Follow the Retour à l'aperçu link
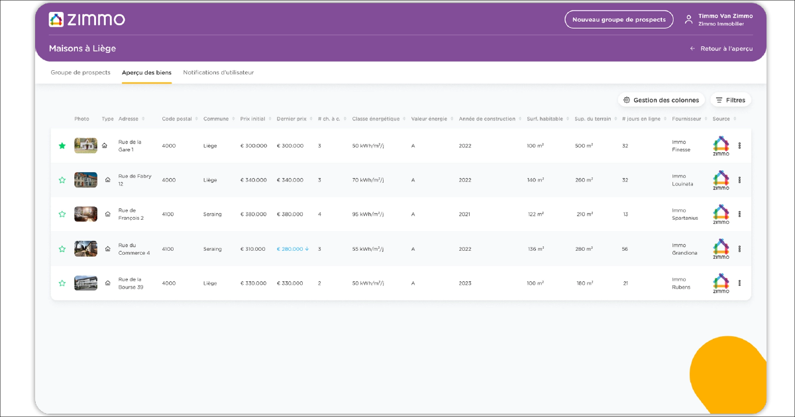Image resolution: width=795 pixels, height=417 pixels. point(721,48)
